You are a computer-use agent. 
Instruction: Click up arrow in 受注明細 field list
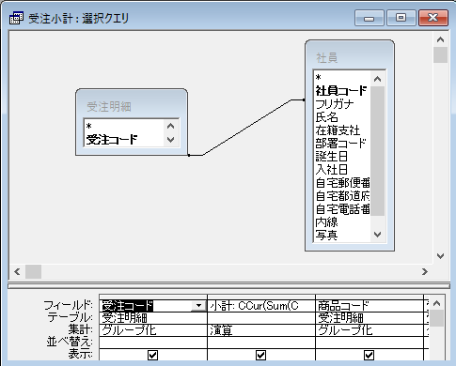point(170,126)
